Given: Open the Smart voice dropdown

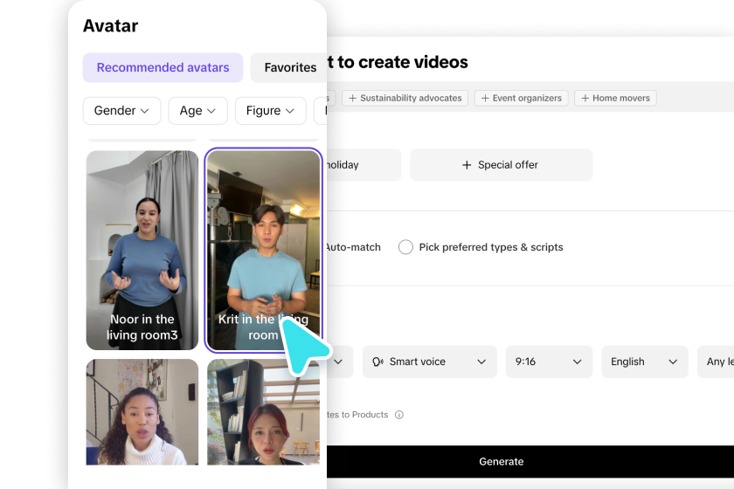Looking at the screenshot, I should (429, 362).
